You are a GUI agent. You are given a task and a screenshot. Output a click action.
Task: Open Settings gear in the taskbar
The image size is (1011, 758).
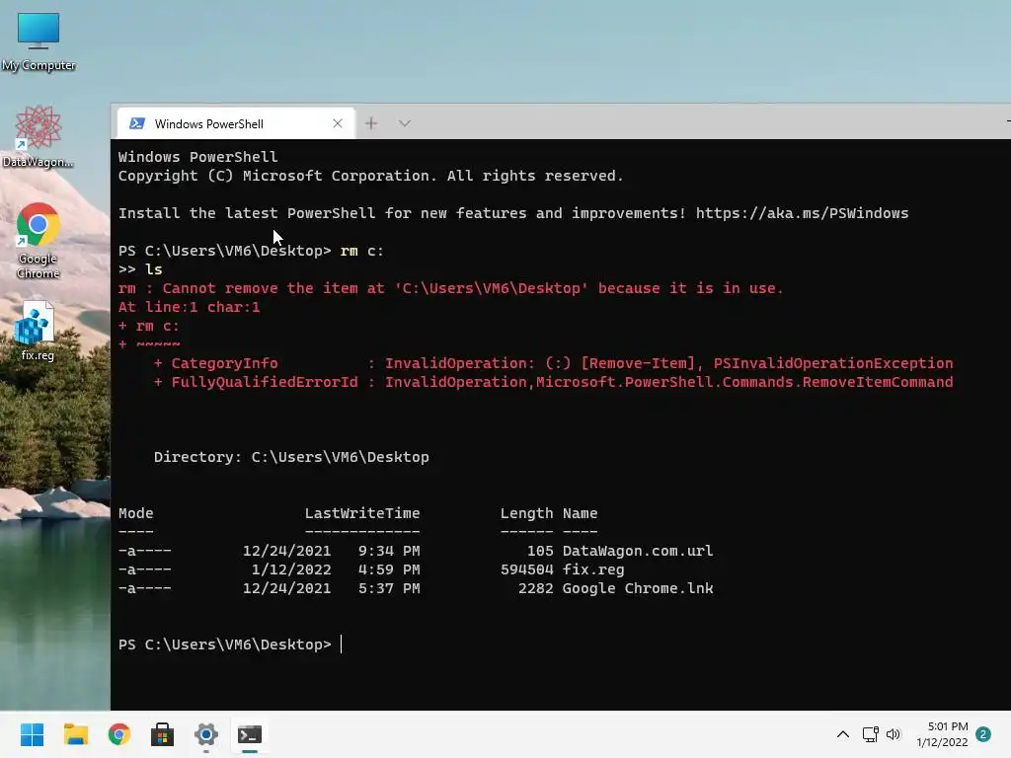coord(205,734)
